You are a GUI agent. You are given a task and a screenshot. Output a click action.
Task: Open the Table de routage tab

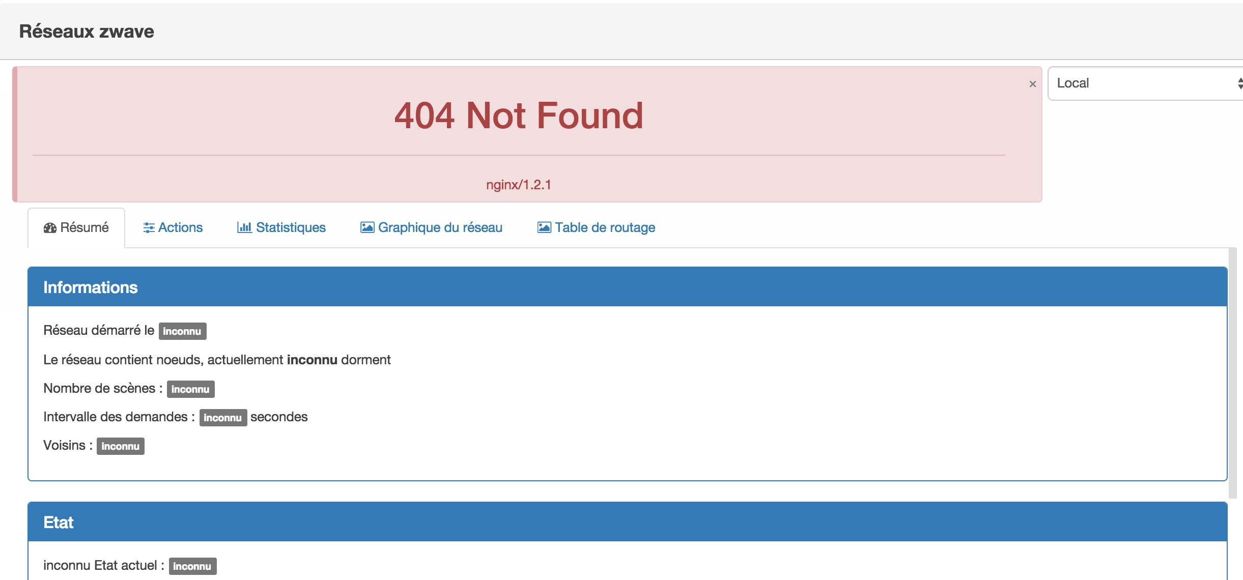597,227
